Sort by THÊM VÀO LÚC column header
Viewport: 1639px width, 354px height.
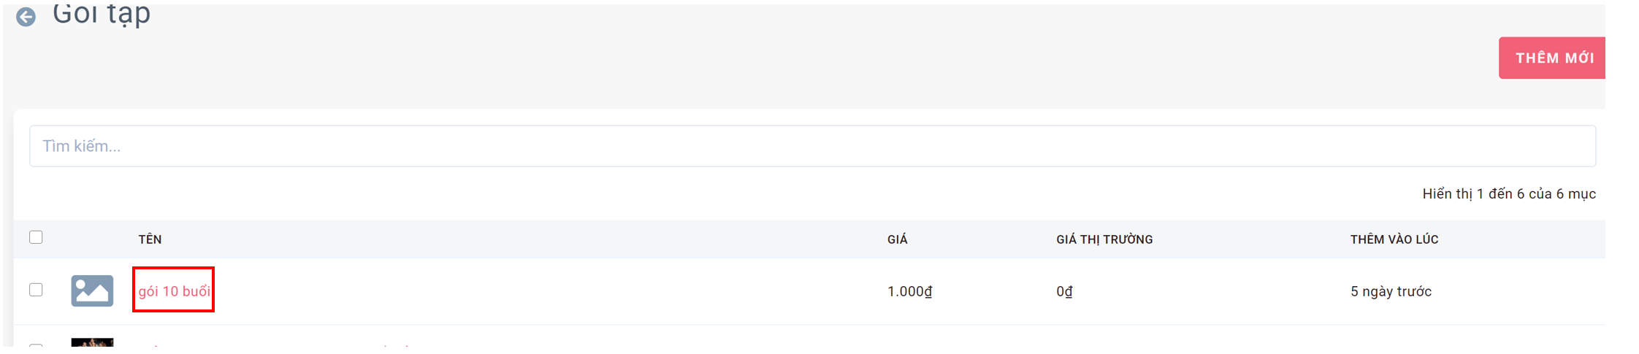[1394, 239]
